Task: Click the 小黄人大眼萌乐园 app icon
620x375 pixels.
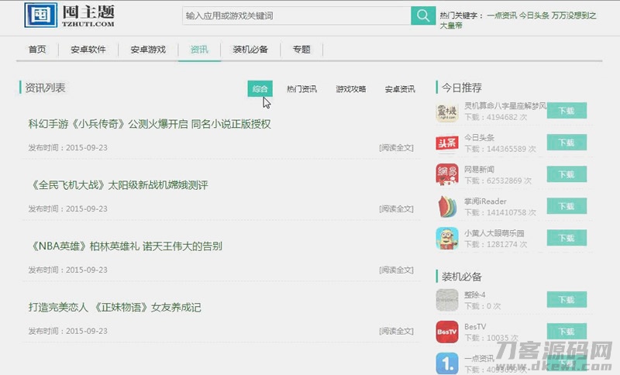Action: tap(447, 239)
